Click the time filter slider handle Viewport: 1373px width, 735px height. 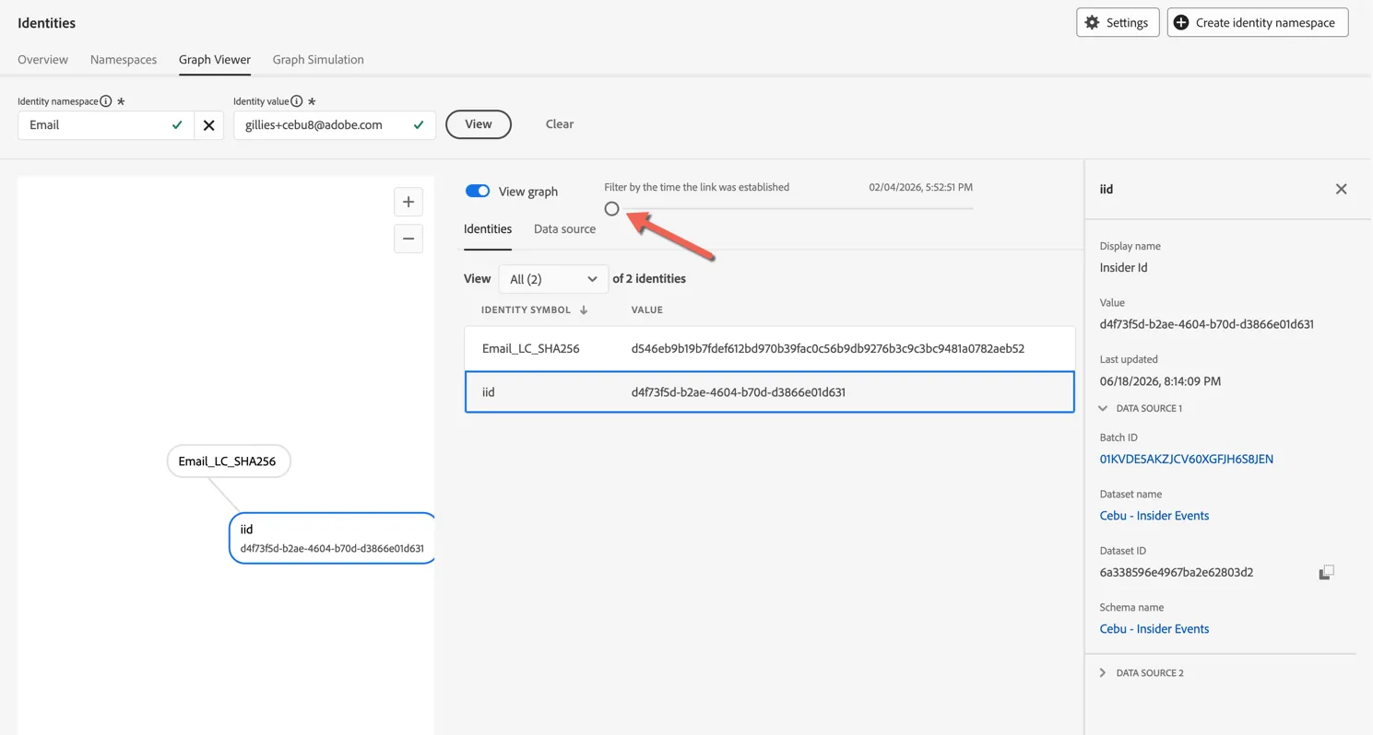tap(611, 209)
